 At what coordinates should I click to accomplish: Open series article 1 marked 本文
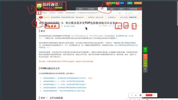click(65, 78)
